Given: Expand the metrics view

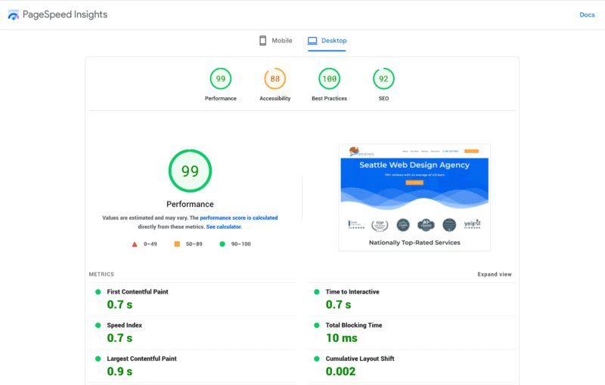Looking at the screenshot, I should 494,274.
